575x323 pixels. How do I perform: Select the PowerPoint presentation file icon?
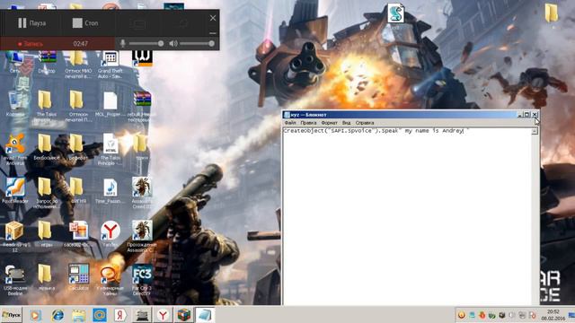[78, 233]
